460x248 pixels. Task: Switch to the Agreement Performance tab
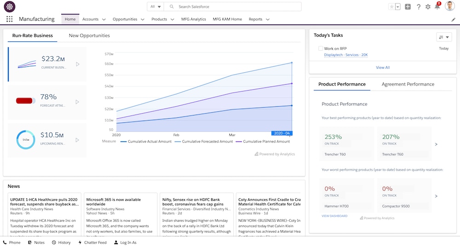(x=408, y=84)
